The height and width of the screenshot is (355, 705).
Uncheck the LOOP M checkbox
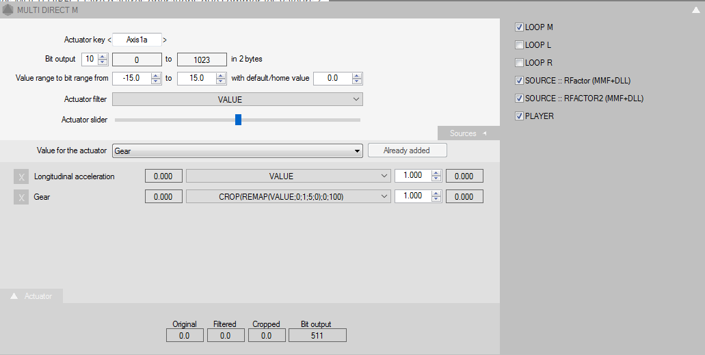520,27
